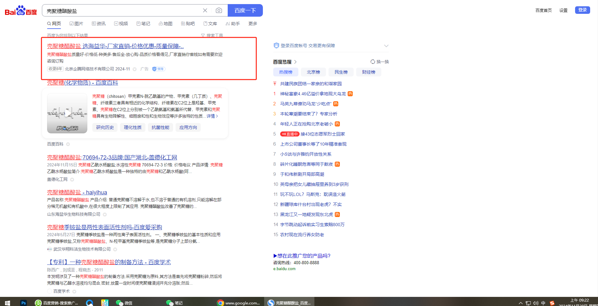Click the camera image search icon

pyautogui.click(x=219, y=10)
